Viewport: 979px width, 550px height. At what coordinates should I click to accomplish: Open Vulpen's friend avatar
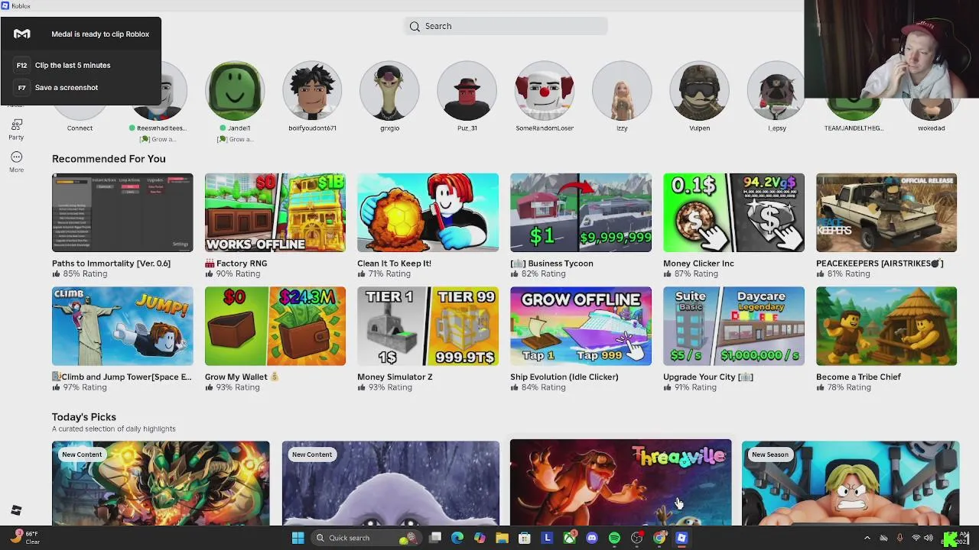pyautogui.click(x=699, y=91)
